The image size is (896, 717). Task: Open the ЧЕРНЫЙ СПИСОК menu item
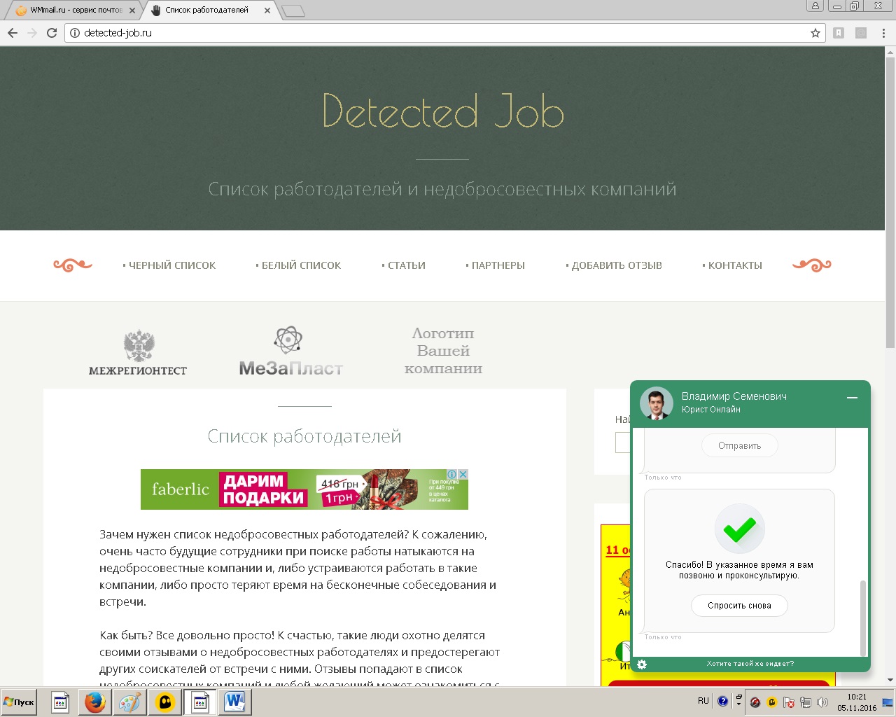169,265
